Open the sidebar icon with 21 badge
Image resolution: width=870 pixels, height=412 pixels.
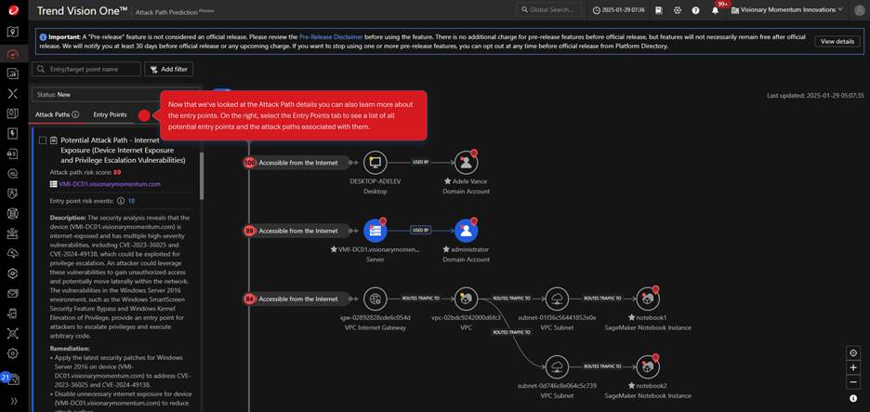click(x=11, y=379)
